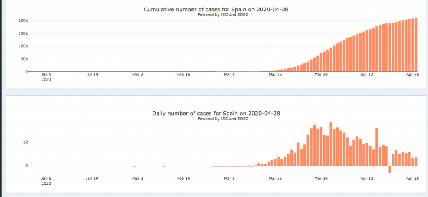Click the 0 y-axis label on the daily chart
Image resolution: width=428 pixels, height=197 pixels.
pyautogui.click(x=26, y=166)
